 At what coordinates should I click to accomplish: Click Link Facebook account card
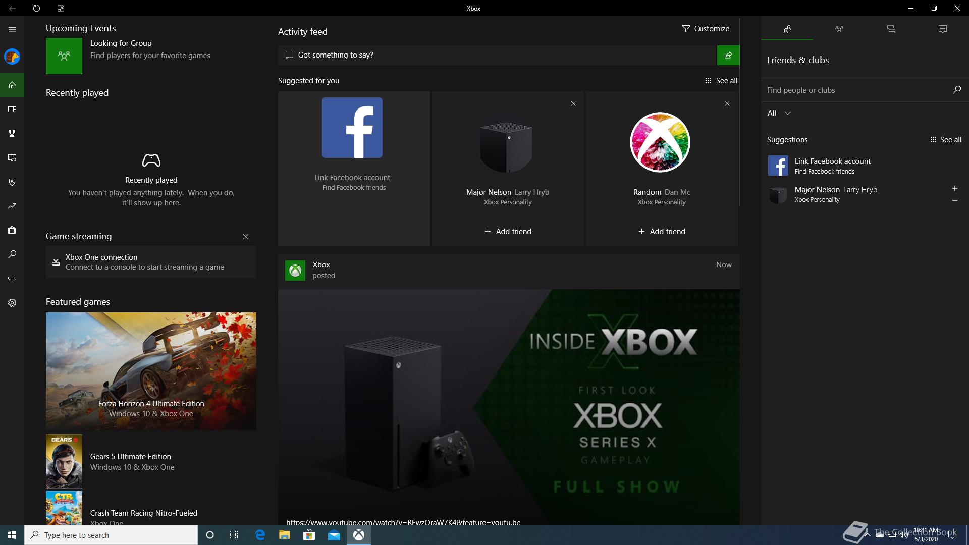pos(354,169)
